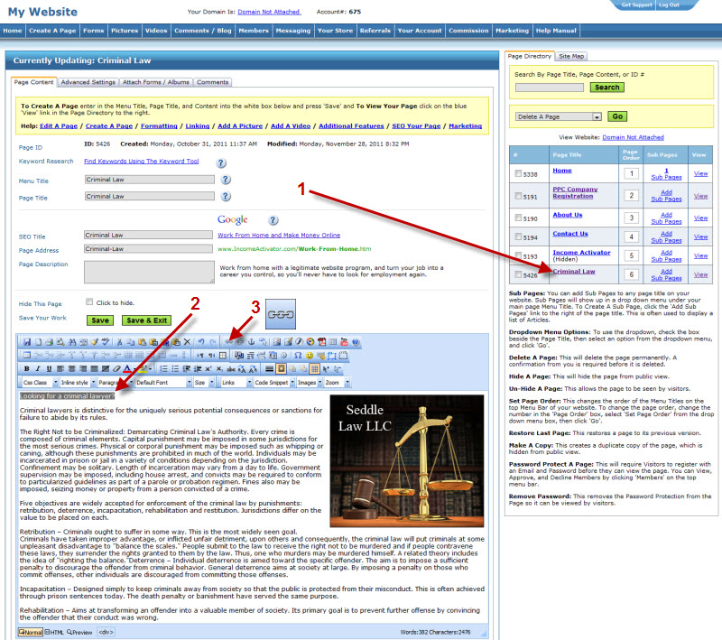722x640 pixels.
Task: Cut selection with the scissors icon
Action: point(119,342)
